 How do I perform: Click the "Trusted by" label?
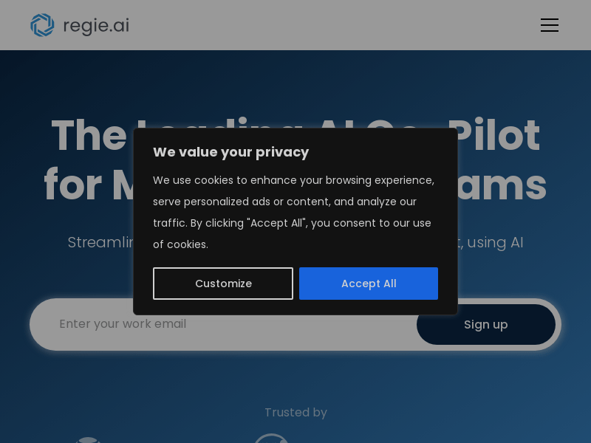[295, 413]
